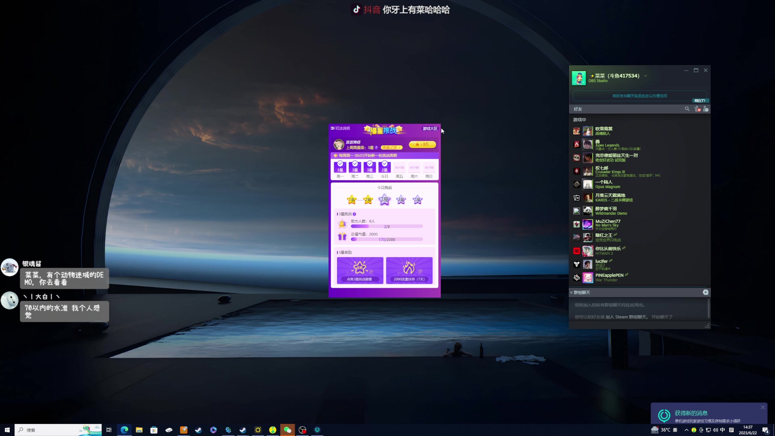Screen dimensions: 775x436
Task: Open the Action Center notifications icon
Action: coord(765,430)
